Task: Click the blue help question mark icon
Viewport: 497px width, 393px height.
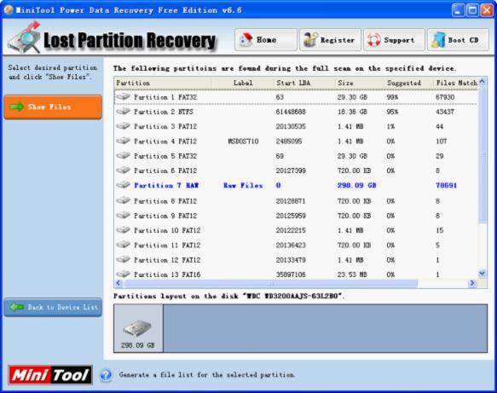Action: coord(106,375)
